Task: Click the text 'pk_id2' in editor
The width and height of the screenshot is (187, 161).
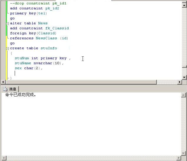Action: click(x=52, y=8)
